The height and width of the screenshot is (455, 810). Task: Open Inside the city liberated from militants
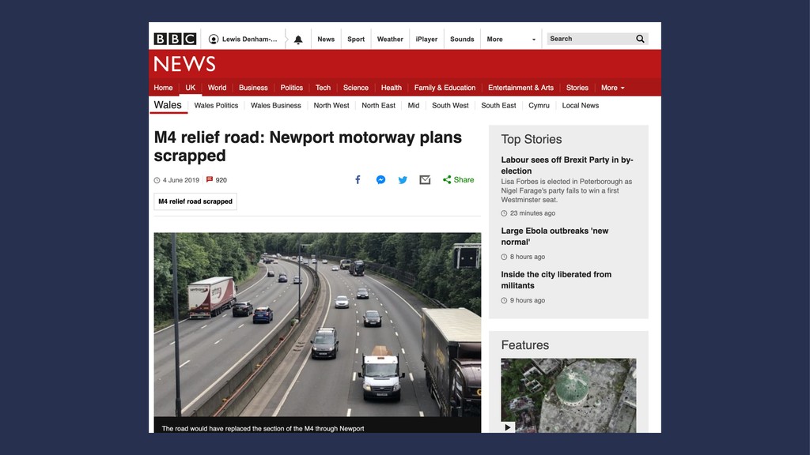pos(556,280)
